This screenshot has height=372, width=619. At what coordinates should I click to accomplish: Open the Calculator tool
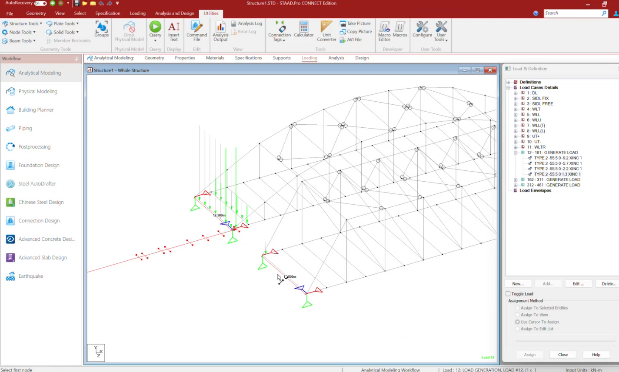coord(303,30)
